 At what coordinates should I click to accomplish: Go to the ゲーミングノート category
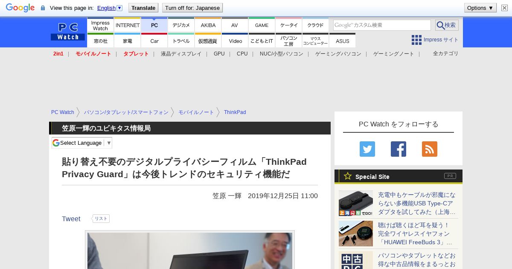coord(394,54)
